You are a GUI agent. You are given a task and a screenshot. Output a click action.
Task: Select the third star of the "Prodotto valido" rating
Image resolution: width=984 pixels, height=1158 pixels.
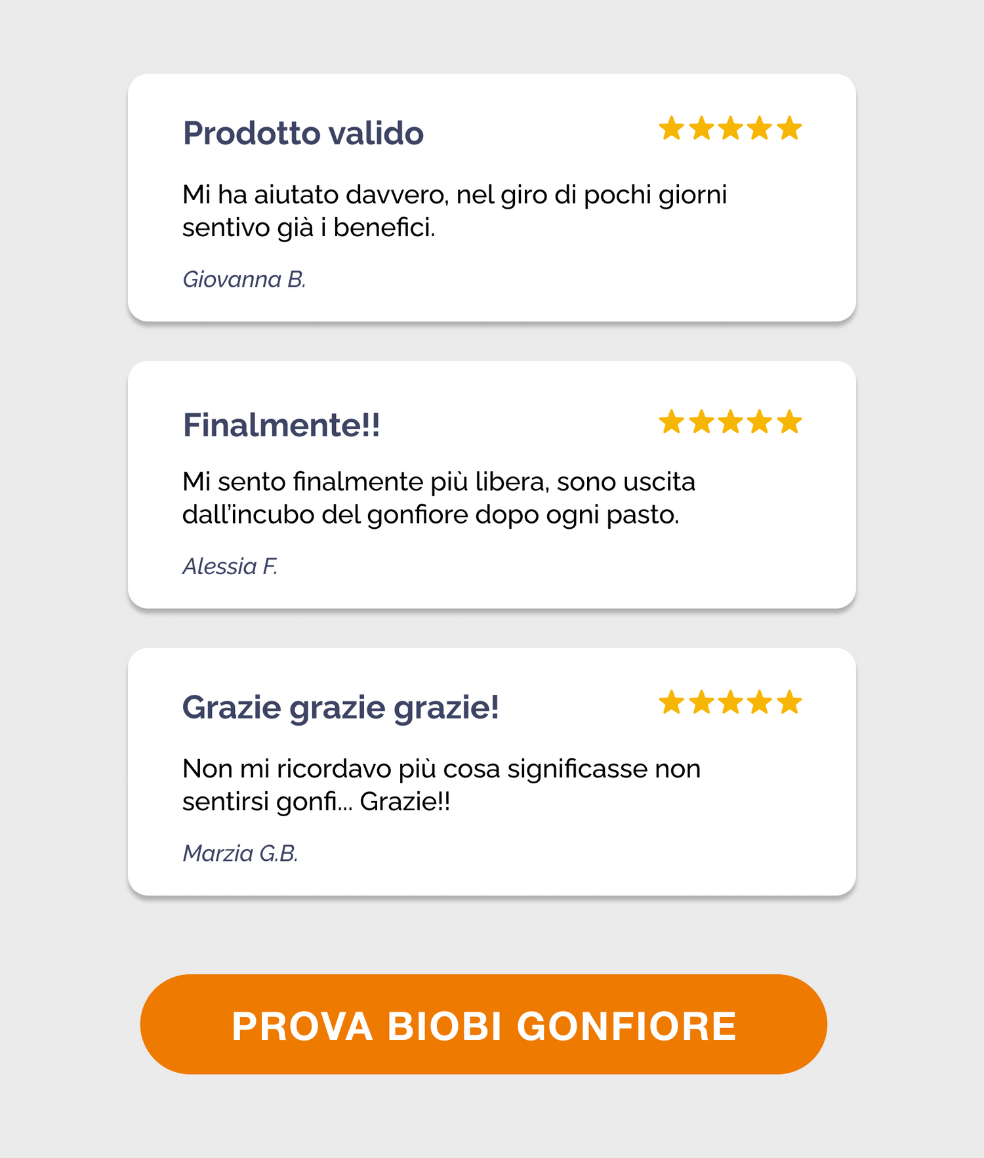730,129
